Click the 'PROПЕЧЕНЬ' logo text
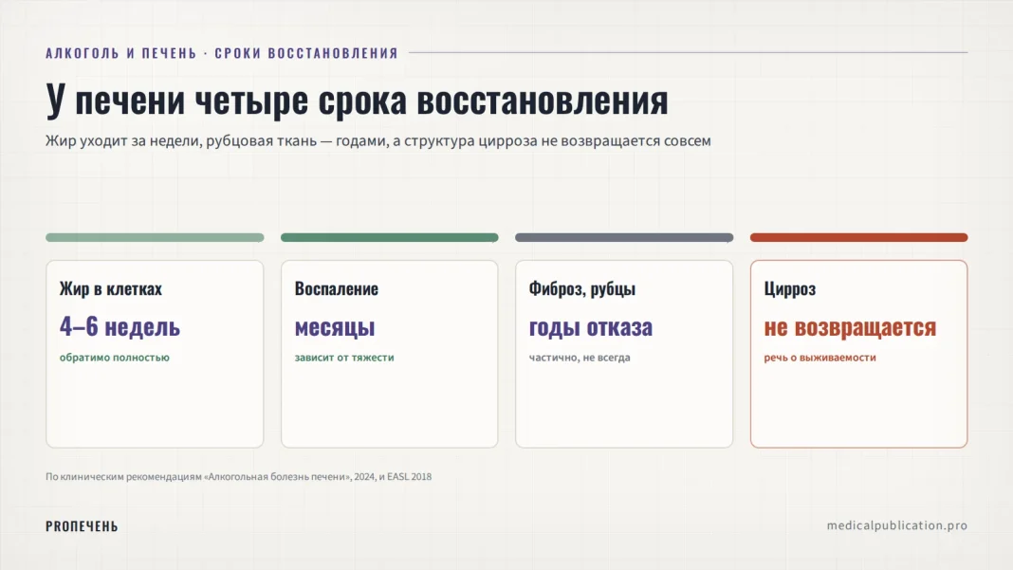Viewport: 1013px width, 570px height. pyautogui.click(x=82, y=526)
